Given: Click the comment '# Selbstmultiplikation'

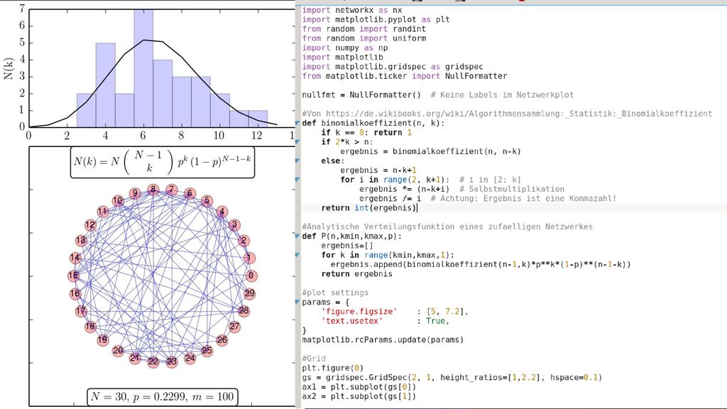Looking at the screenshot, I should 511,189.
